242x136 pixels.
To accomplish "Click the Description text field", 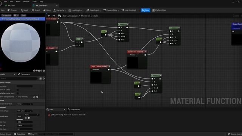I will click(x=25, y=86).
